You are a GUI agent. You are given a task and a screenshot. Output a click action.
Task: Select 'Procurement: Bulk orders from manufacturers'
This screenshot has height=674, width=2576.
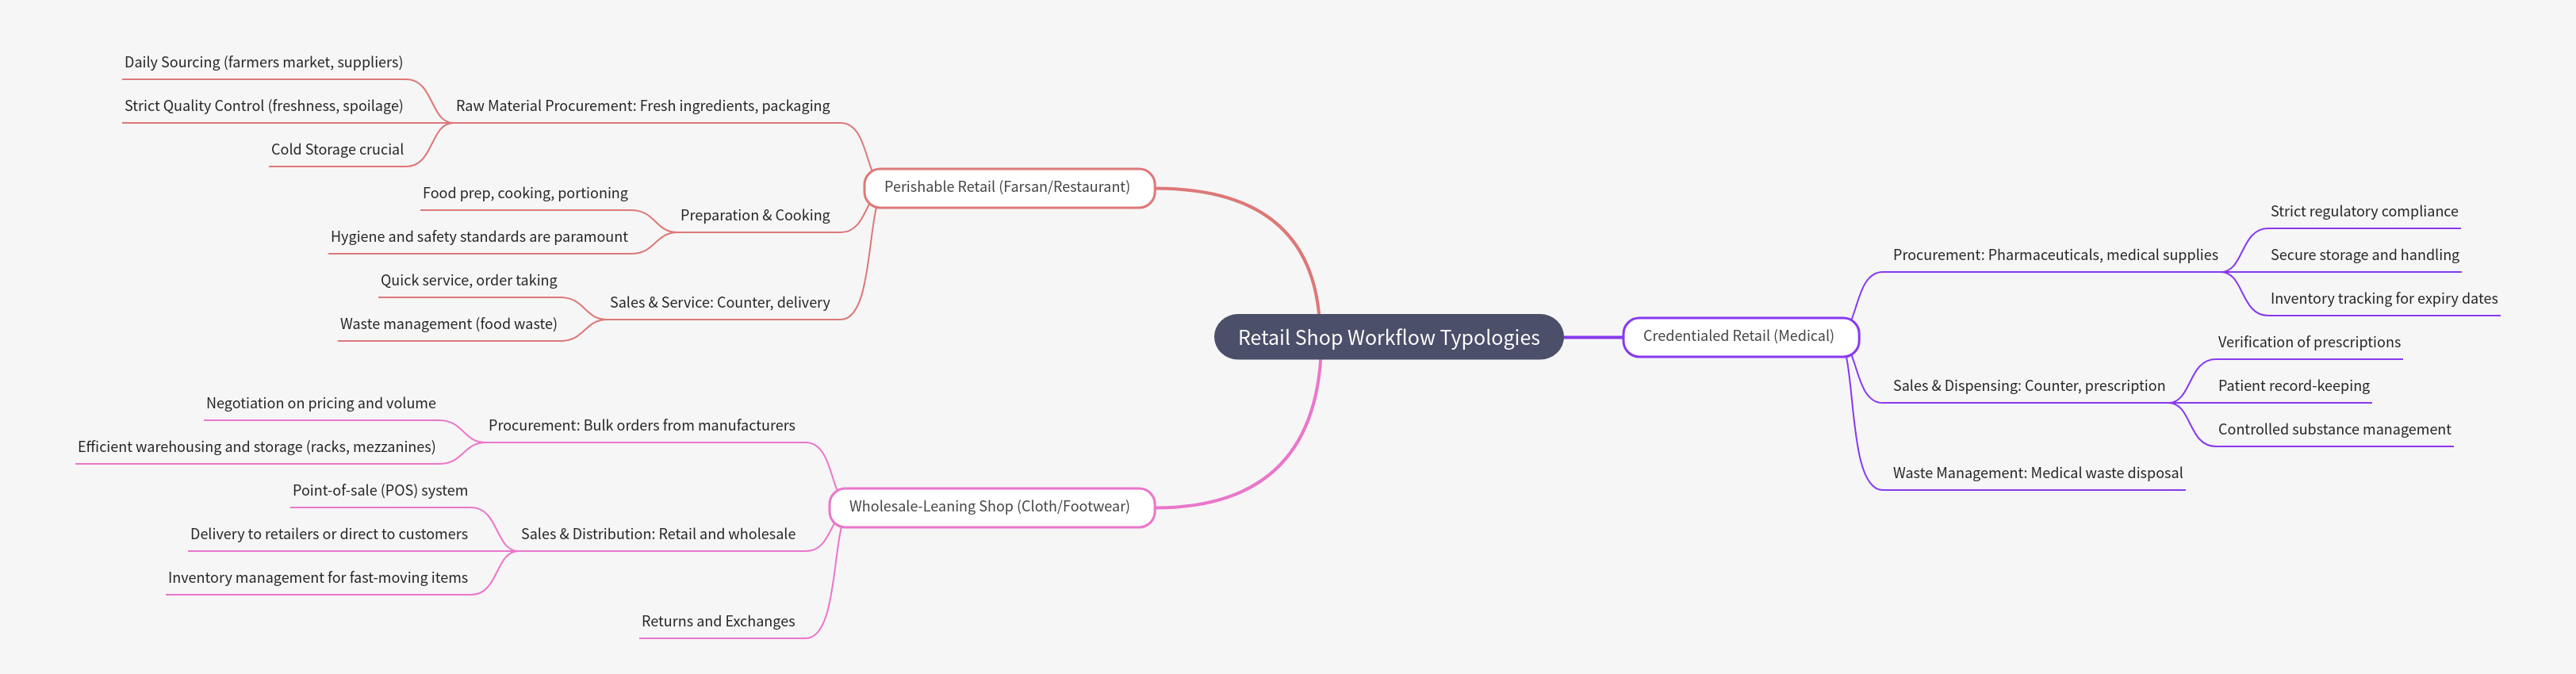click(642, 425)
